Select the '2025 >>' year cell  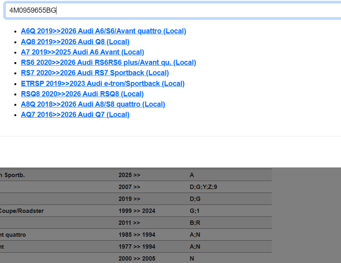point(129,175)
